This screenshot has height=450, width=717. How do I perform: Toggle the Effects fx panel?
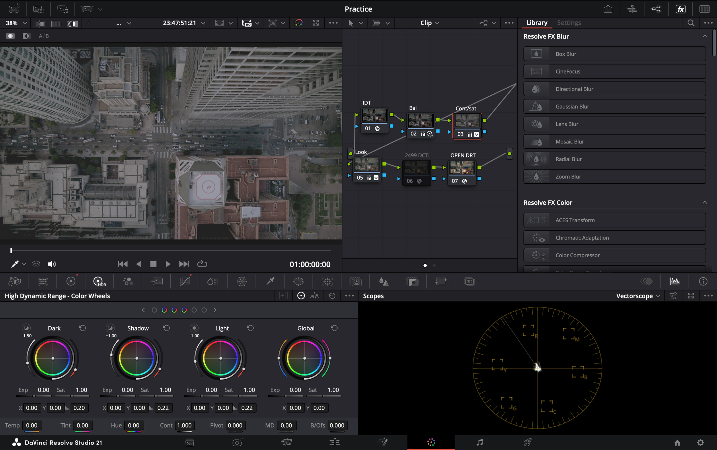point(681,9)
